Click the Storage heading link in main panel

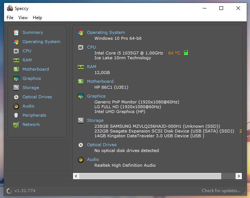95,120
